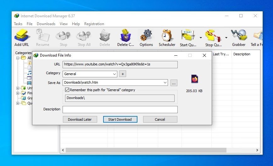Open the Start Queue dropdown arrow
Image resolution: width=273 pixels, height=166 pixels.
201,38
